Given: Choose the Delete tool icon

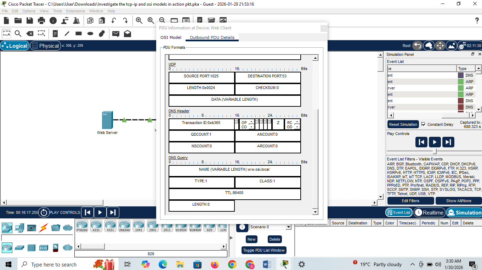Looking at the screenshot, I should pos(30,34).
